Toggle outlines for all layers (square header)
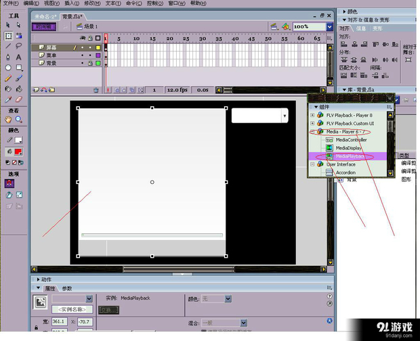 [x=98, y=39]
